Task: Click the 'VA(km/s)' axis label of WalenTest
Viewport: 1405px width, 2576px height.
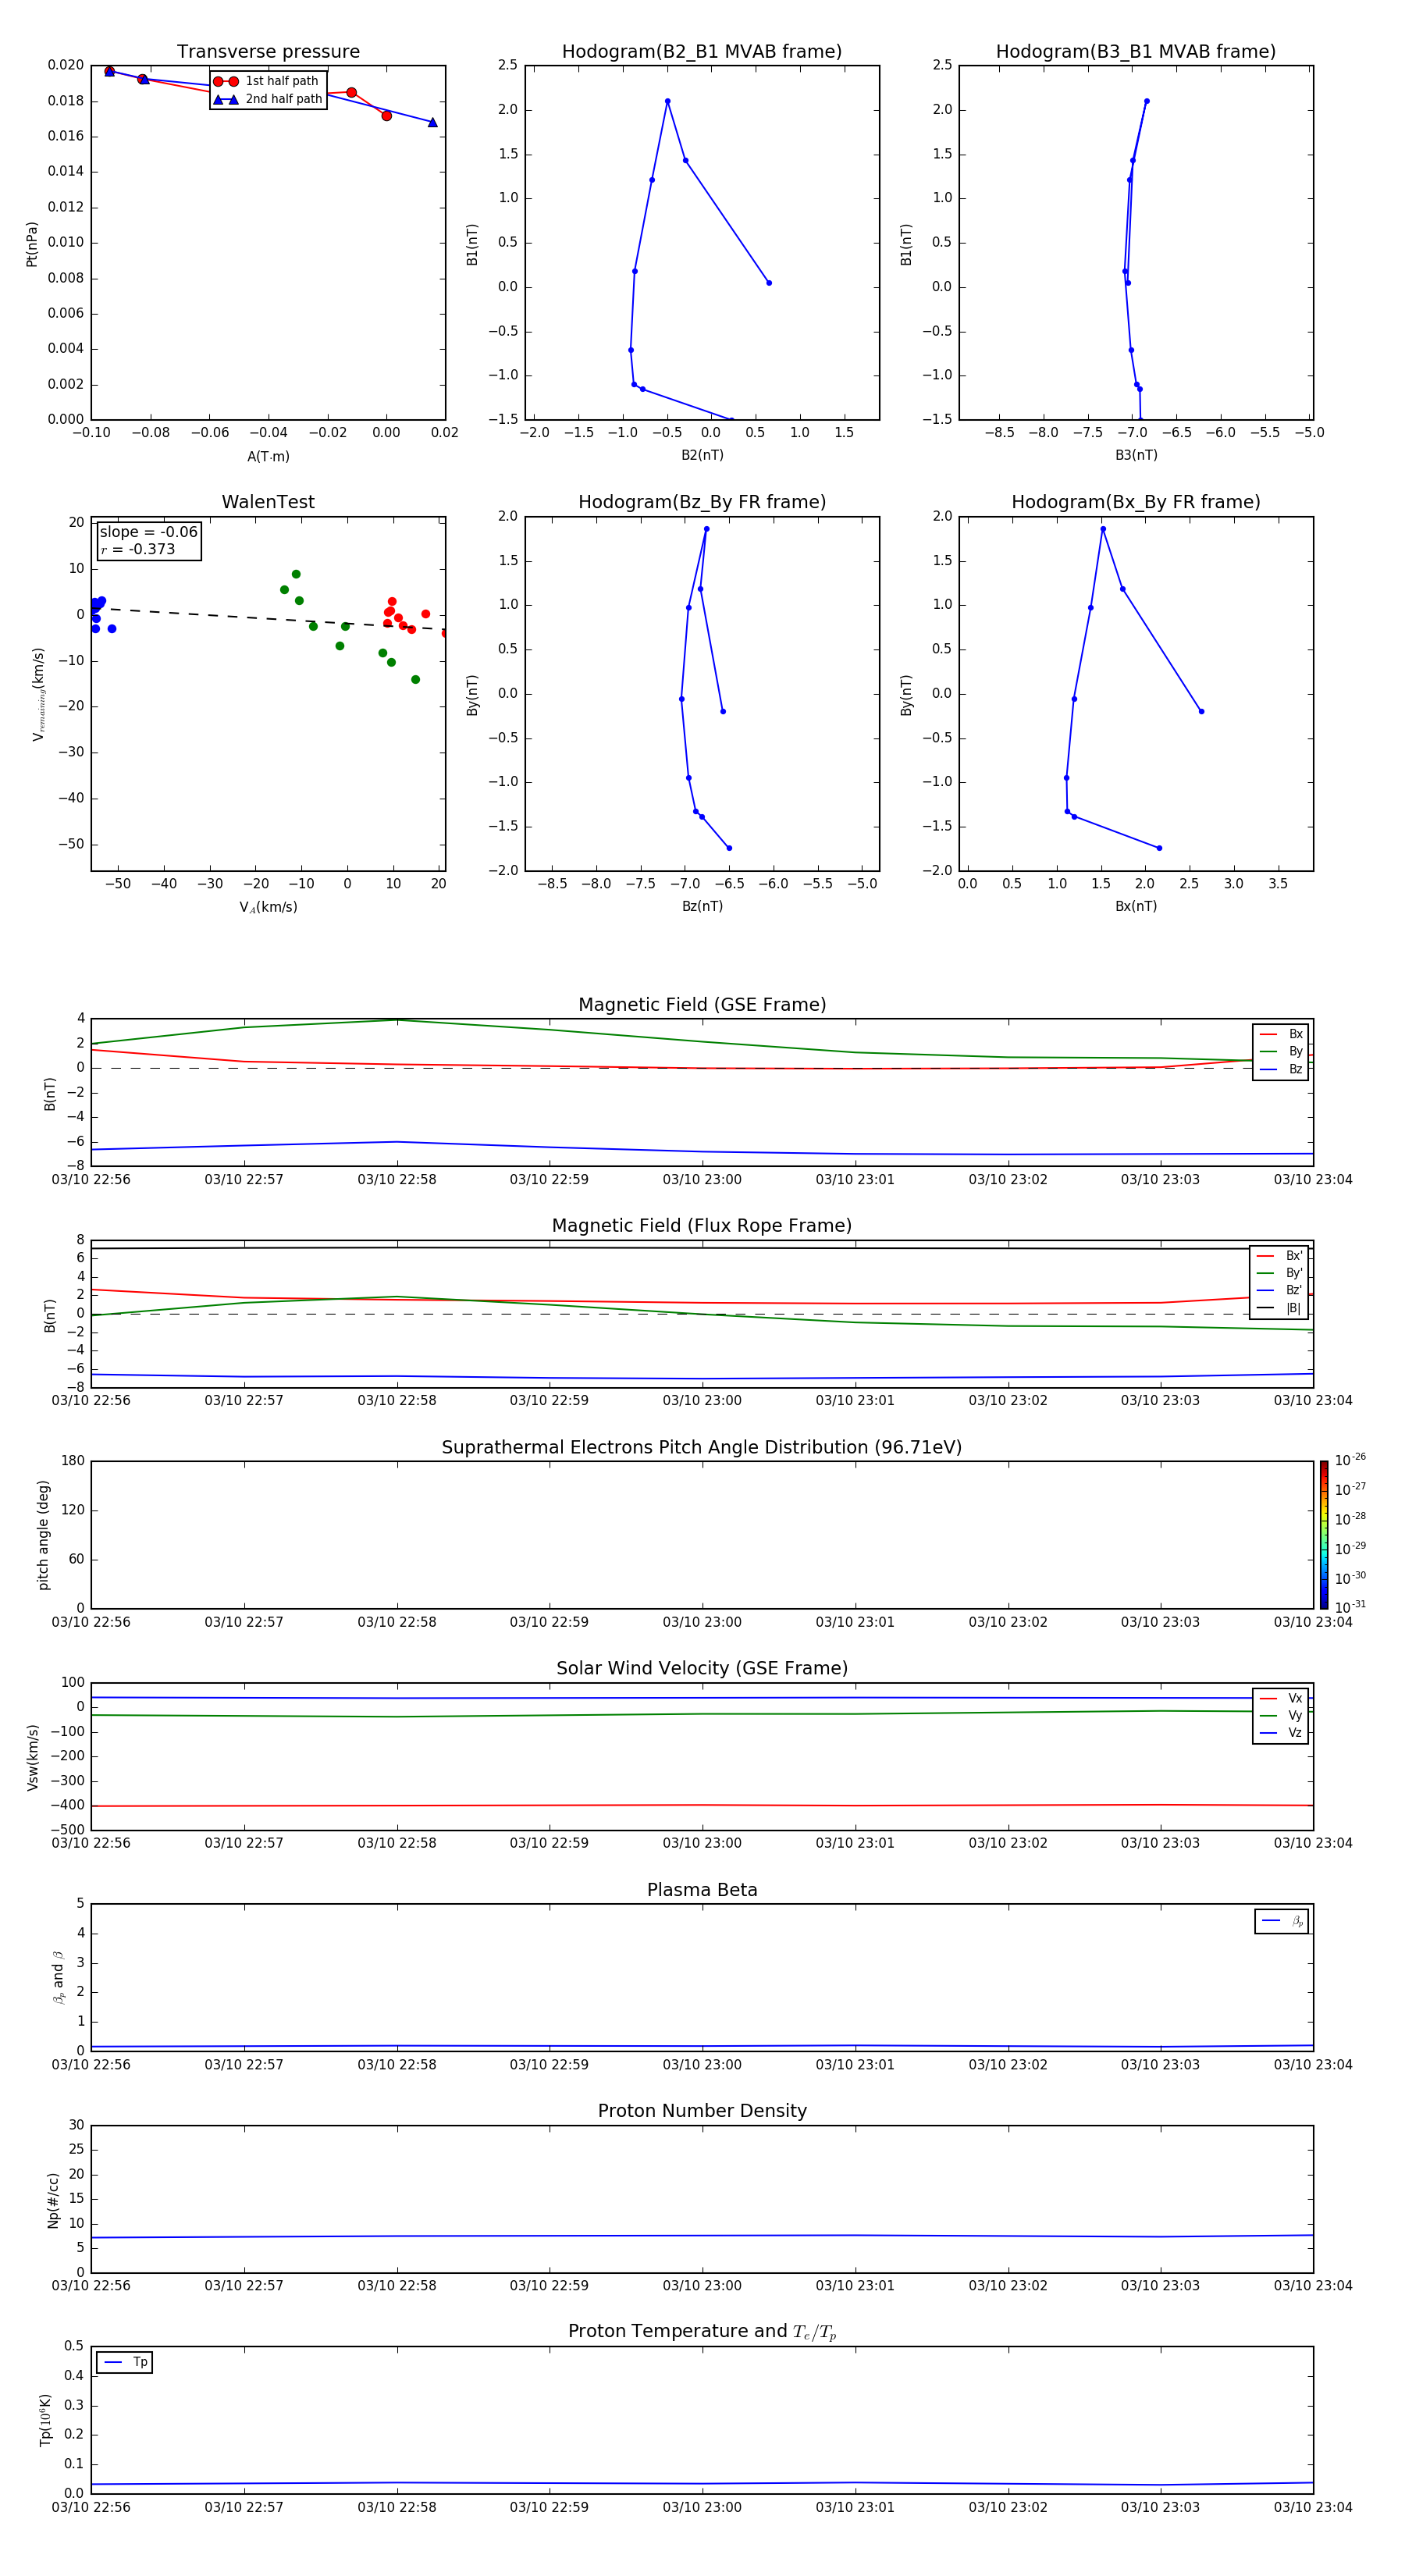Action: (x=268, y=907)
